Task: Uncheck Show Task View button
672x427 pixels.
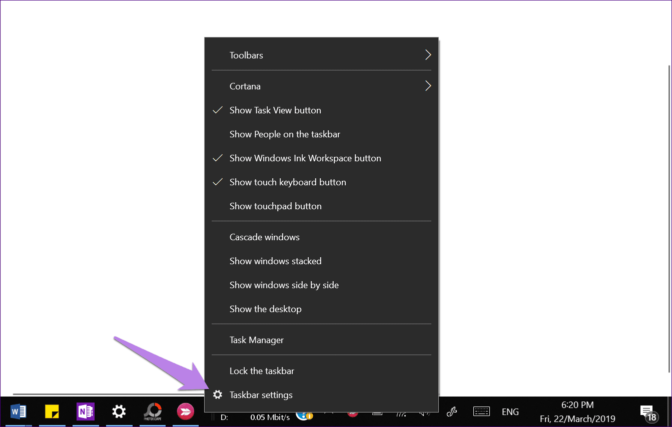Action: click(275, 110)
